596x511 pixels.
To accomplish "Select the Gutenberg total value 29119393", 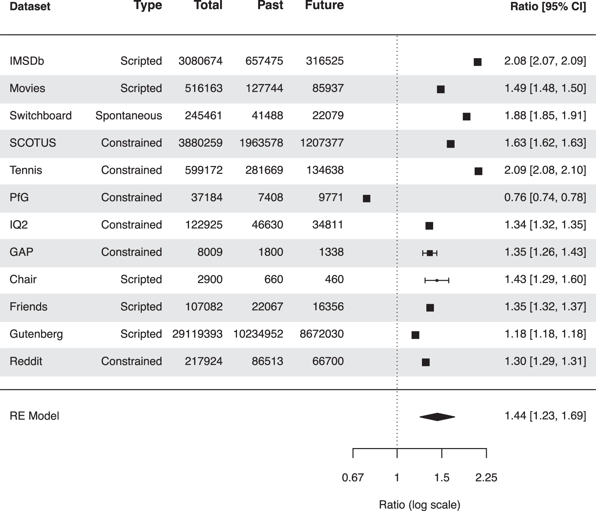I will coord(197,334).
